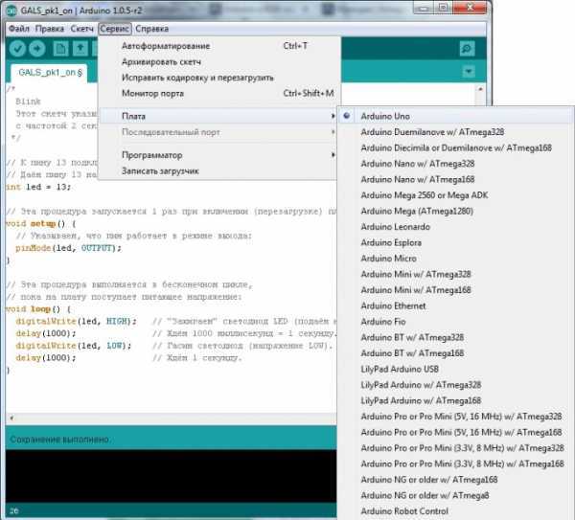Click the editor vertical scrollbar up arrow
Viewport: 575px width, 520px height.
coord(480,89)
